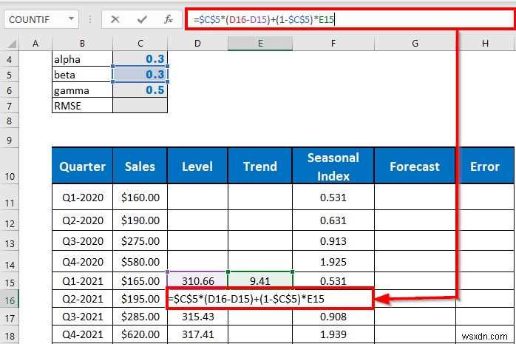Click the gamma value 0.5 cell

140,90
